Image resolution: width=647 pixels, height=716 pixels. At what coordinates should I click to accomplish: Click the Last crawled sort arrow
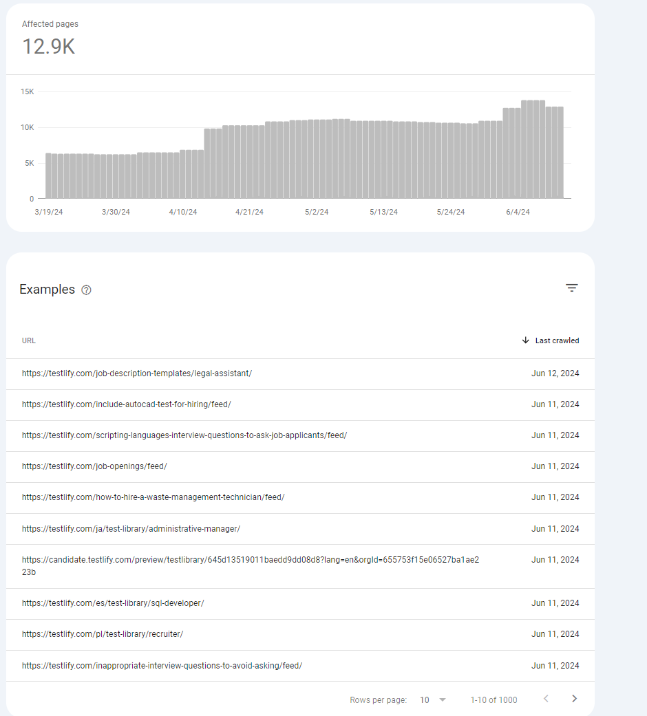(525, 340)
